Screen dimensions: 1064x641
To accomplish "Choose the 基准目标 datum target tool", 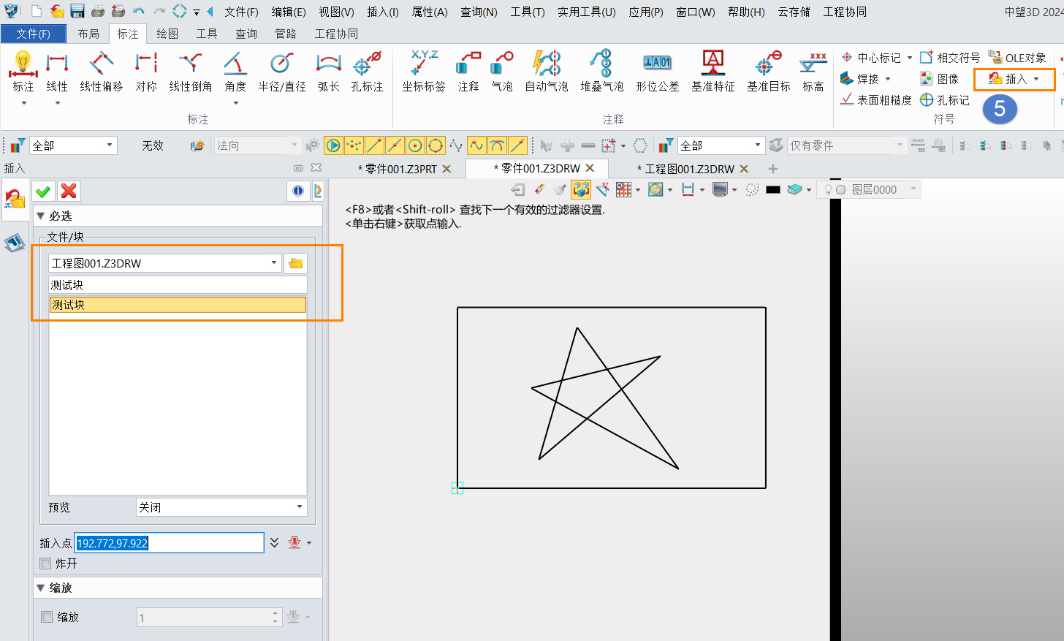I will (x=769, y=72).
